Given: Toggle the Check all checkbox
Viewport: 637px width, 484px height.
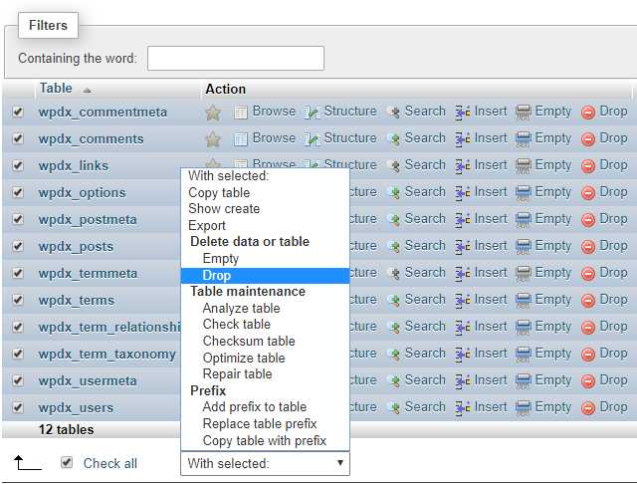Looking at the screenshot, I should click(x=67, y=463).
